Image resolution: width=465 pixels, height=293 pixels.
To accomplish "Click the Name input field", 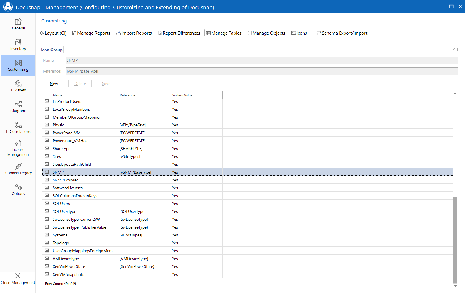I will (x=262, y=60).
